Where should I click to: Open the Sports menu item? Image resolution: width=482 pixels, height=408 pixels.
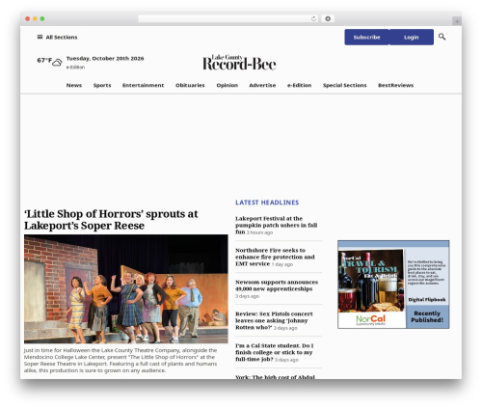pyautogui.click(x=102, y=85)
